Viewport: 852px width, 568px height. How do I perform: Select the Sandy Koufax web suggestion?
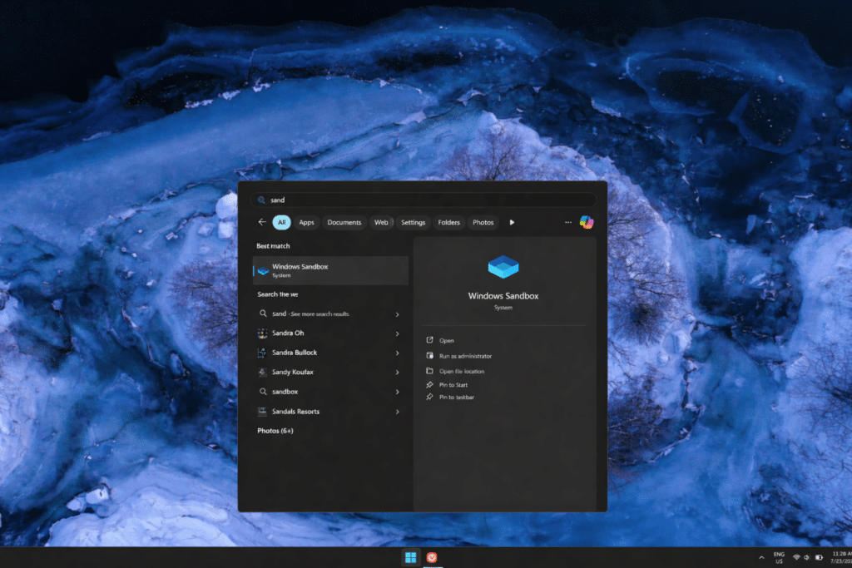330,373
